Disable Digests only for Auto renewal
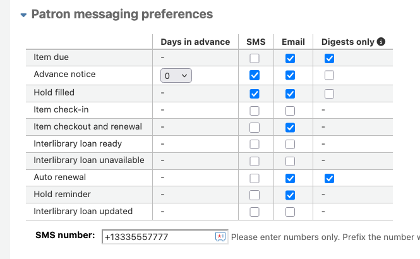This screenshot has height=259, width=420. click(329, 178)
